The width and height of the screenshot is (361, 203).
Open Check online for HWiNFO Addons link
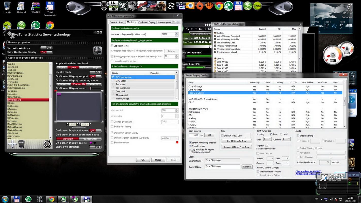[308, 173]
